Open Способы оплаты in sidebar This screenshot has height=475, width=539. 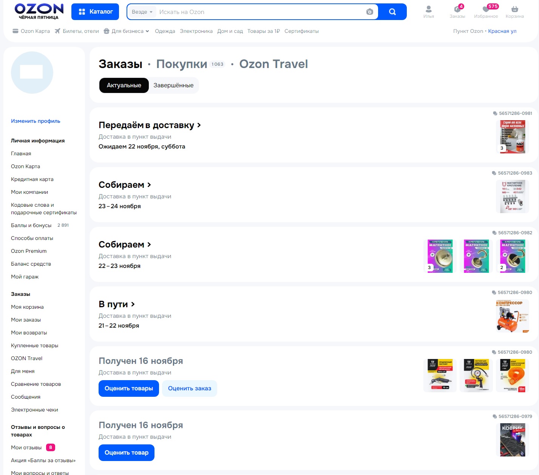point(32,238)
